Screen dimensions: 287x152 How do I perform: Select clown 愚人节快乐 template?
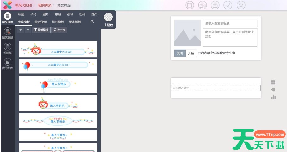(58, 103)
